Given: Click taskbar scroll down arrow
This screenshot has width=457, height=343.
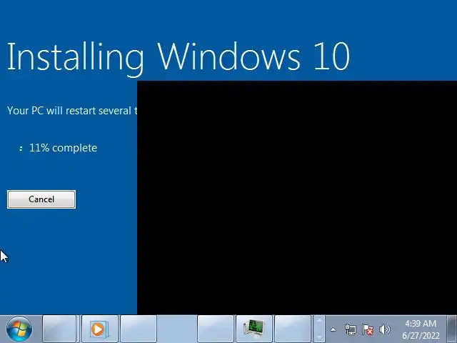Looking at the screenshot, I should pyautogui.click(x=319, y=337).
